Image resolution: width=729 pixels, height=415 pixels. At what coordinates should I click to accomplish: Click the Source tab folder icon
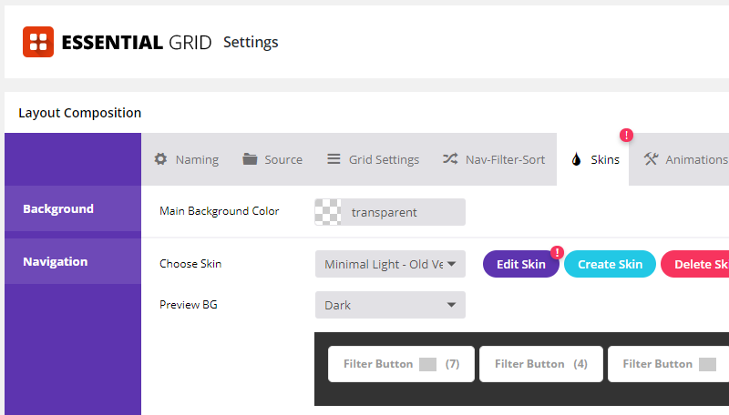[x=250, y=159]
